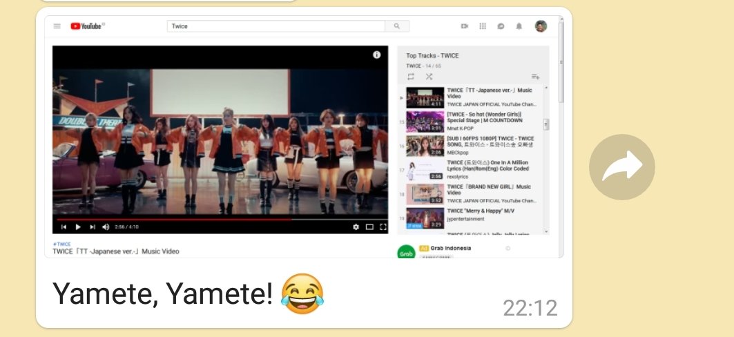This screenshot has height=337, width=734.
Task: Open BRAND NEW GIRL thumbnail
Action: tap(425, 194)
